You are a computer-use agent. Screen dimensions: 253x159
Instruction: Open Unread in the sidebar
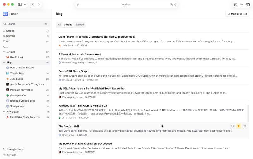tap(26, 31)
